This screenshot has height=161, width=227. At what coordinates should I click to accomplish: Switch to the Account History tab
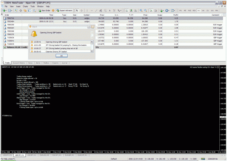[x=19, y=63]
